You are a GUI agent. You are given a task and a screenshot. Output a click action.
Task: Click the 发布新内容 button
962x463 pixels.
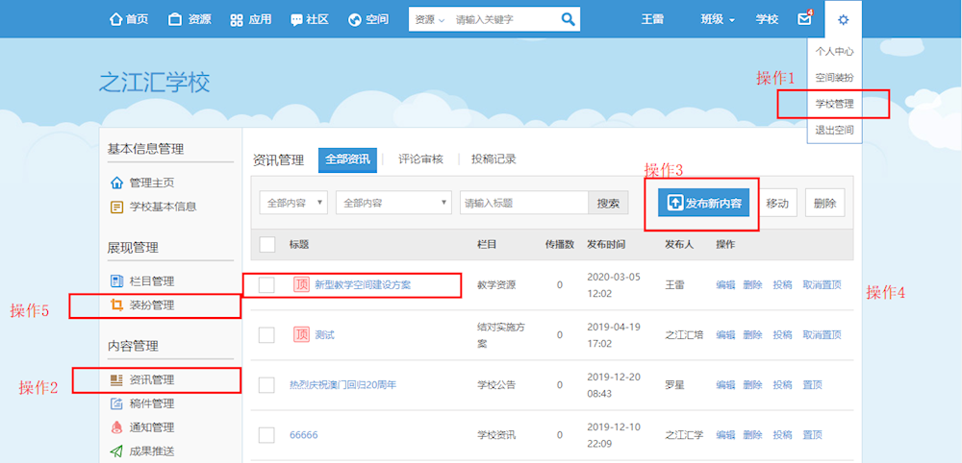(705, 204)
